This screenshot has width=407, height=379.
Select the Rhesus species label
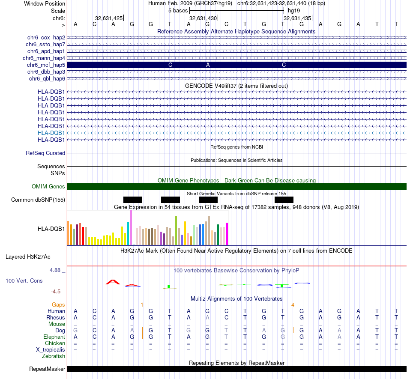[56, 317]
